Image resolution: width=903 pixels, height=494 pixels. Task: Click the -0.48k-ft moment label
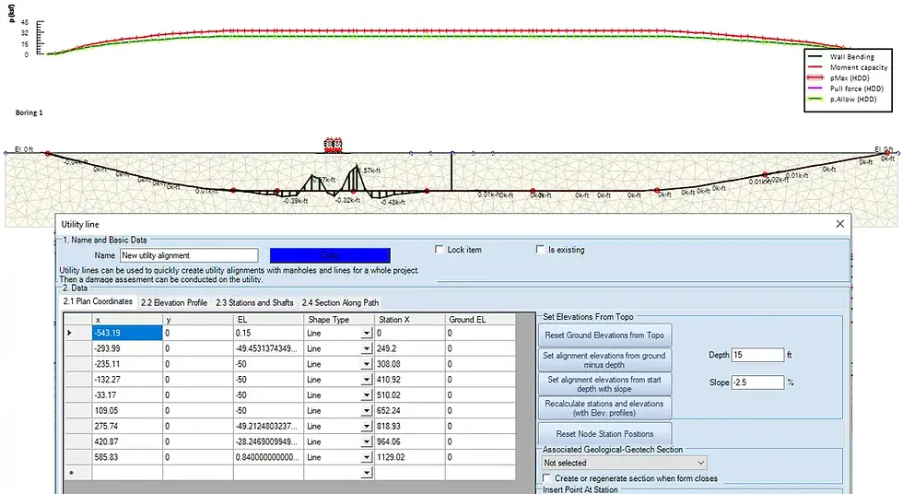pyautogui.click(x=393, y=202)
